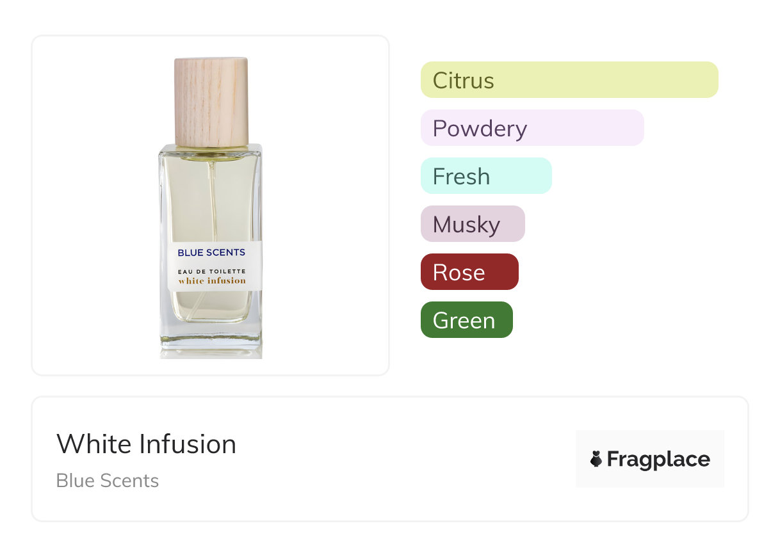
Task: Select the Musky accord bar
Action: [x=472, y=224]
